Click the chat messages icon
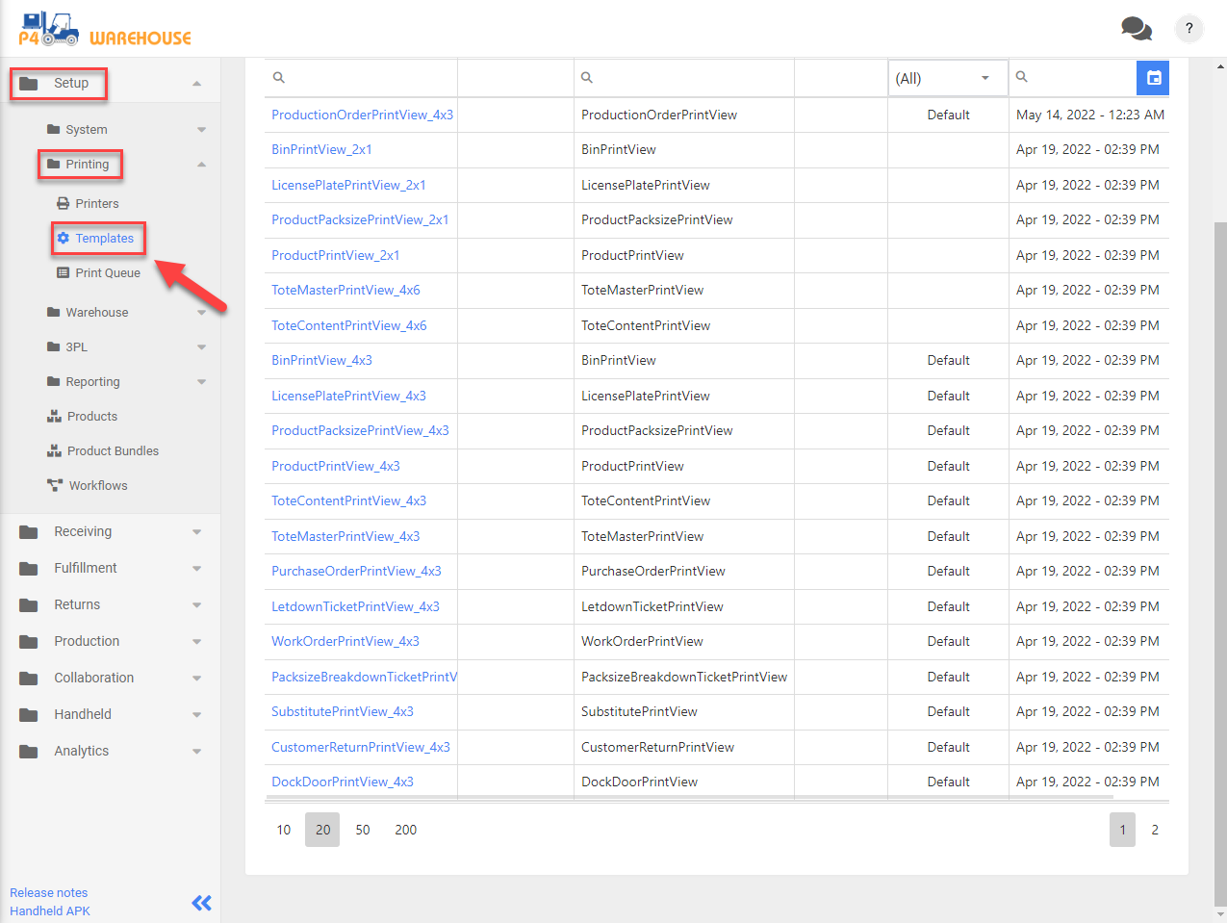Viewport: 1227px width, 923px height. (x=1136, y=29)
